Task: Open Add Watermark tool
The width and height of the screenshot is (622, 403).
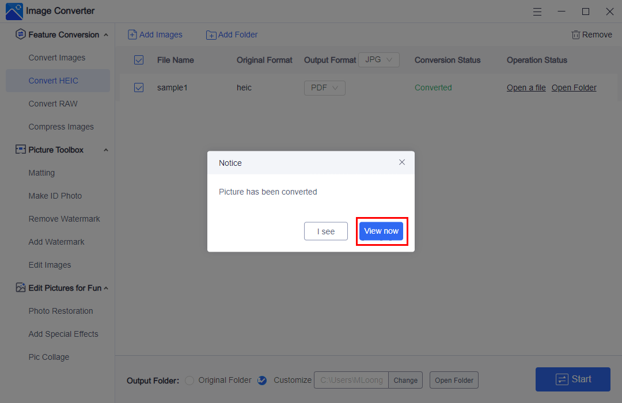Action: point(56,242)
